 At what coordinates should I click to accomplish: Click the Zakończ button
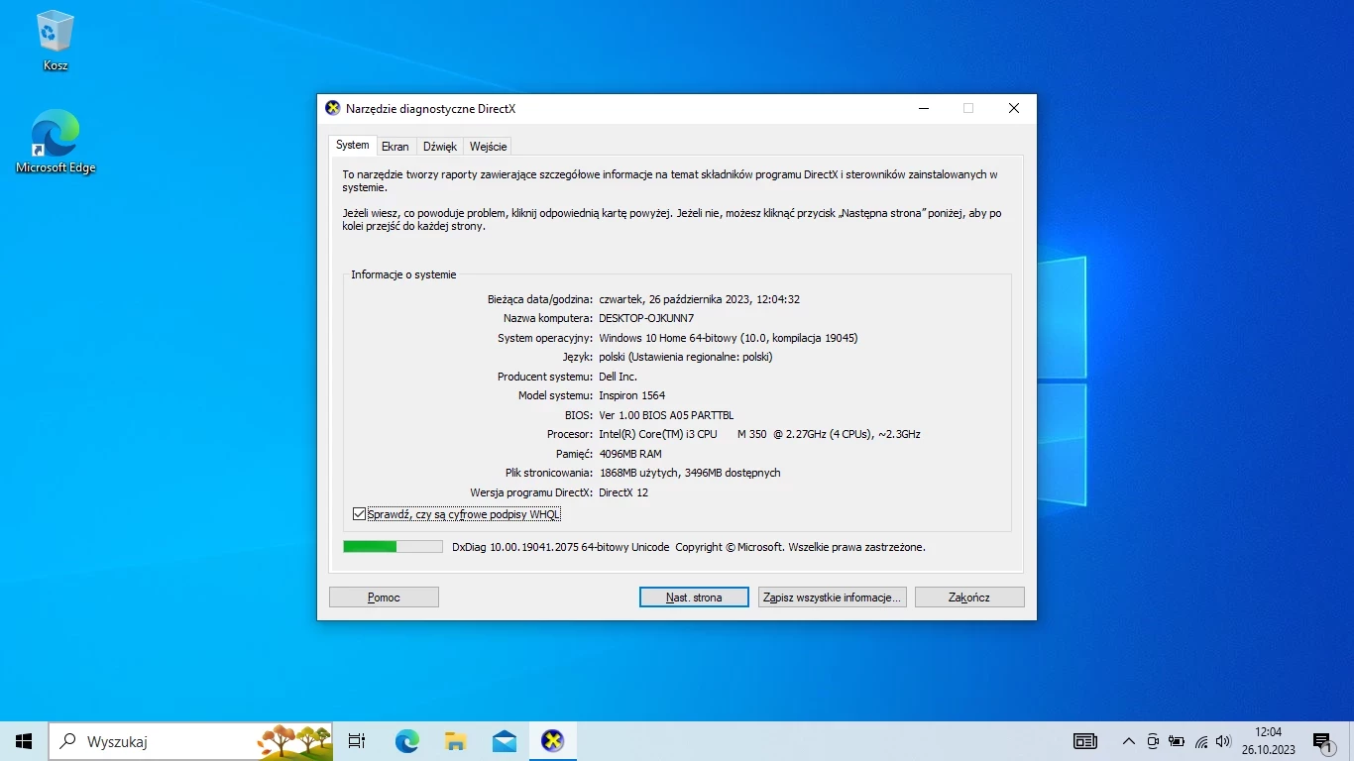[969, 598]
